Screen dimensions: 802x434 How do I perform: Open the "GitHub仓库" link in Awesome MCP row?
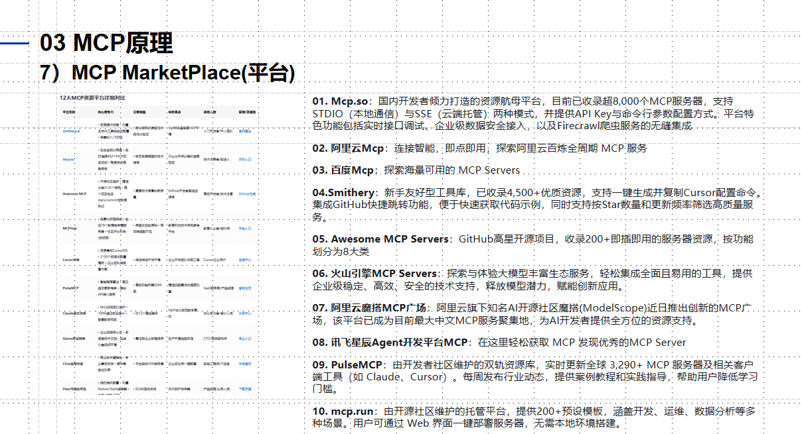click(247, 193)
